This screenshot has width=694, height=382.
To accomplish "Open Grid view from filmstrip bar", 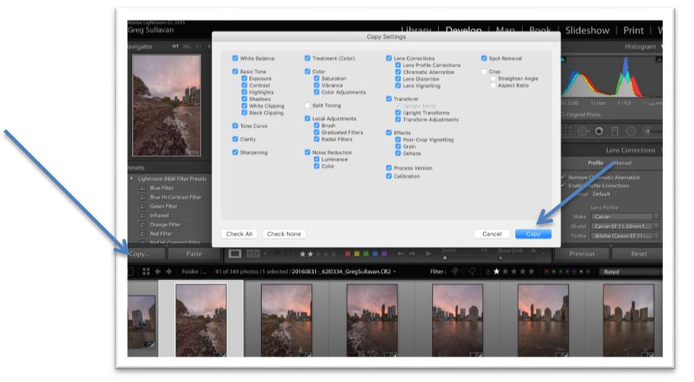I will coord(145,272).
